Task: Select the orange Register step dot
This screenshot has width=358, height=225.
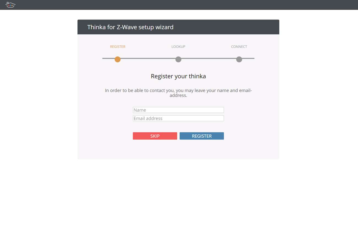Action: (118, 59)
